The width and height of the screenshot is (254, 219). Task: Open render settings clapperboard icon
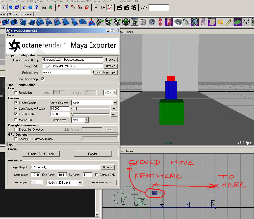[x=134, y=8]
